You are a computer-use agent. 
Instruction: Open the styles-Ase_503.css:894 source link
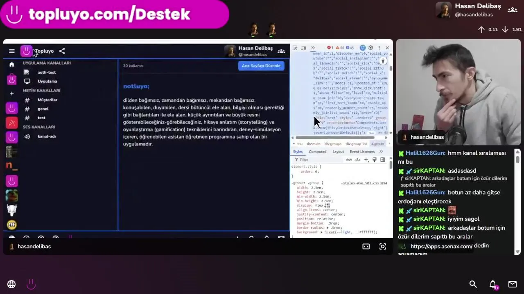364,183
